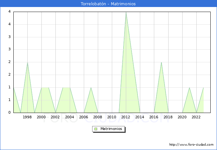Click the x-axis label '2012'
This screenshot has width=217, height=150.
point(126,117)
